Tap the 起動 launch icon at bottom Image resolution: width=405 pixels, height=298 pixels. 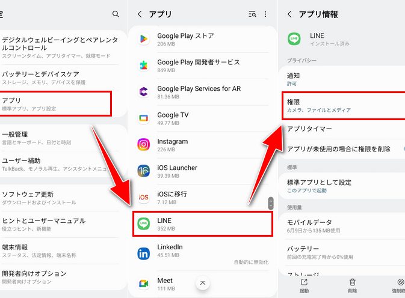coord(304,282)
